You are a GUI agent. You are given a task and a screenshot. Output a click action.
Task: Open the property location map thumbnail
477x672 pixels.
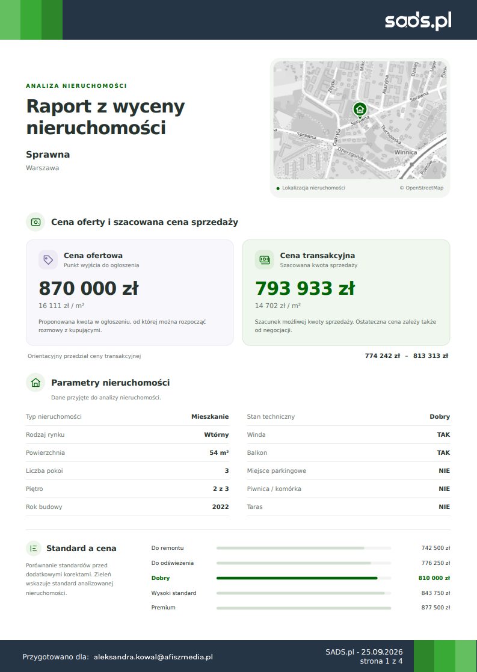click(360, 120)
